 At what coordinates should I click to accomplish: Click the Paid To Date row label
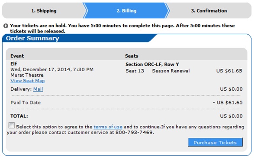[26, 103]
